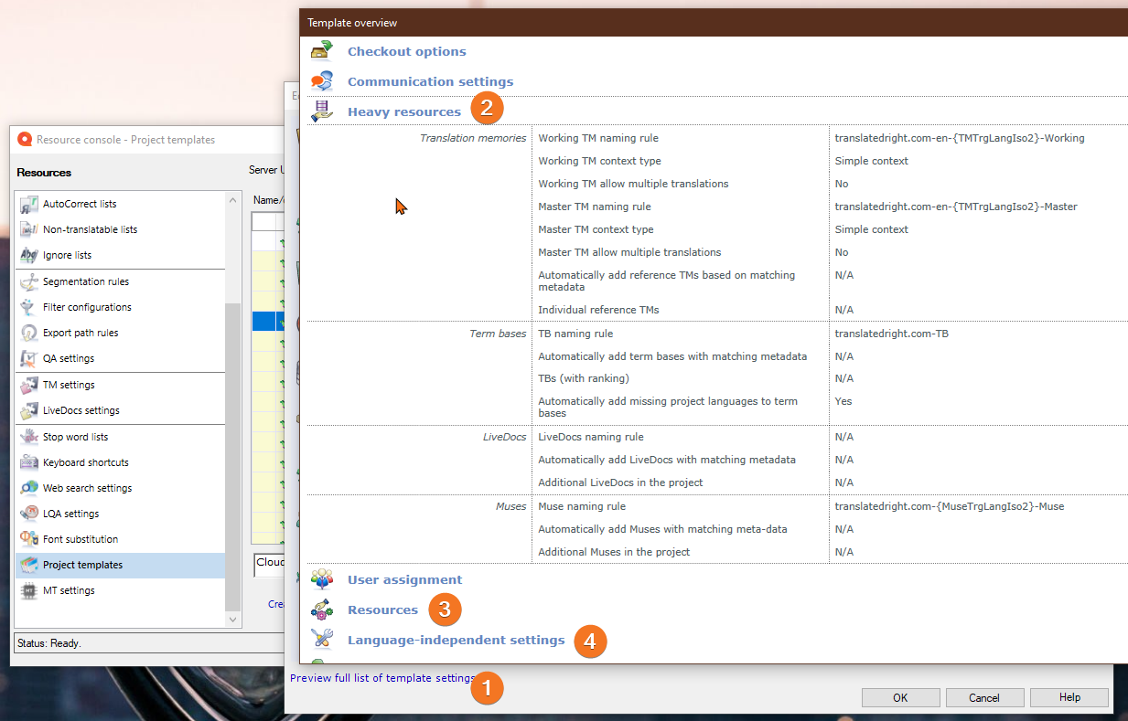This screenshot has height=721, width=1128.
Task: Click the Resources list vertical scrollbar
Action: [x=232, y=457]
